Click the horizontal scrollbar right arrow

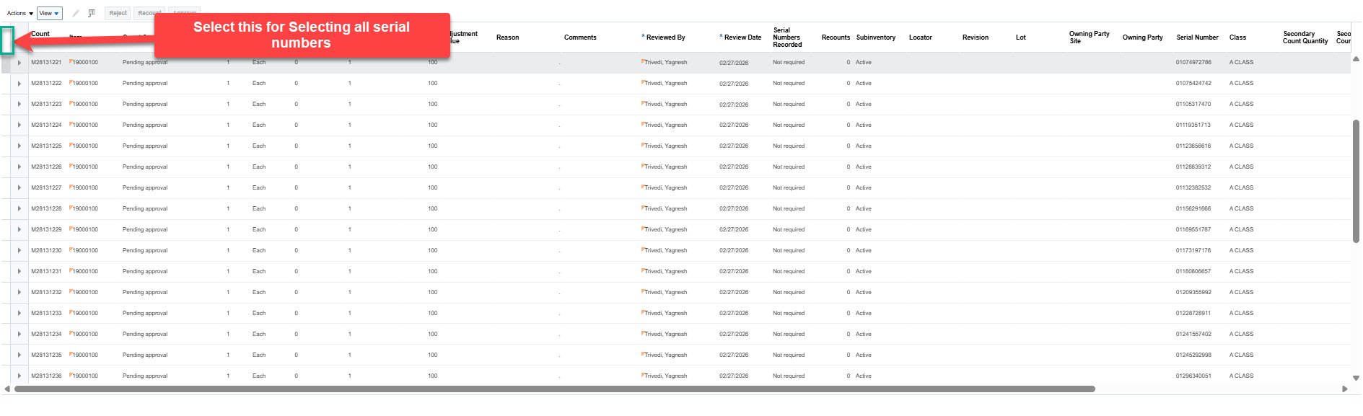point(1345,389)
